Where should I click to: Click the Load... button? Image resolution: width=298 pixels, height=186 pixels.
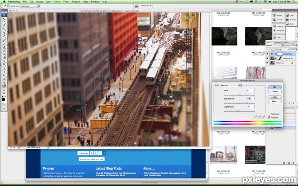point(275,97)
